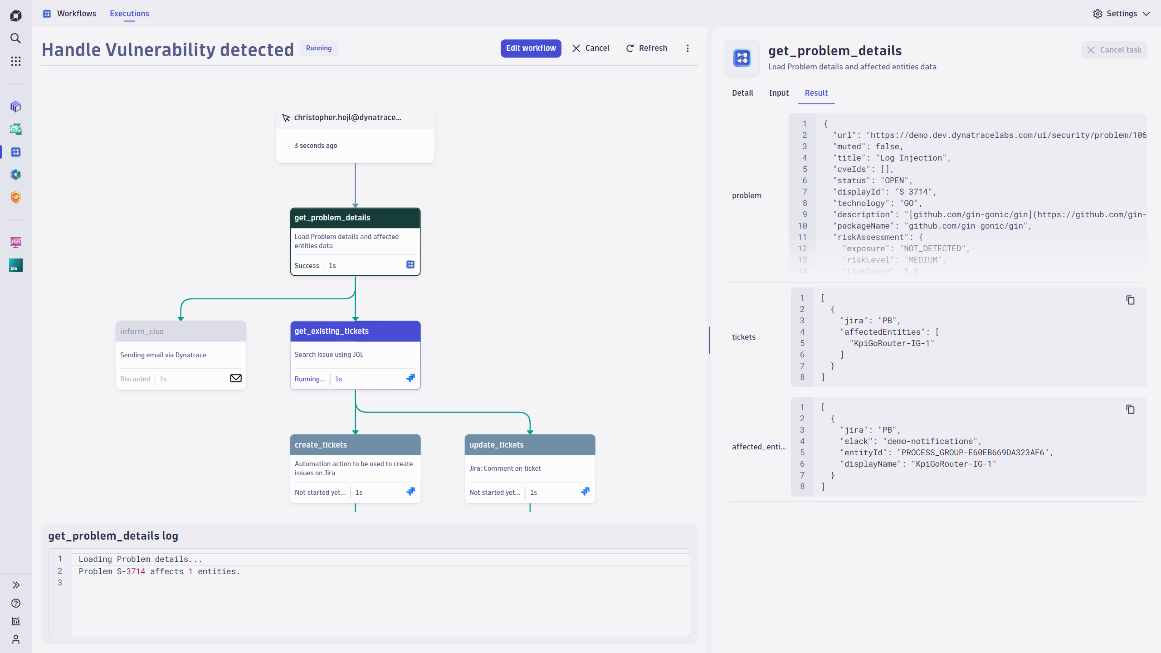This screenshot has width=1161, height=653.
Task: Expand the sidebar with double-chevron icon
Action: point(16,585)
